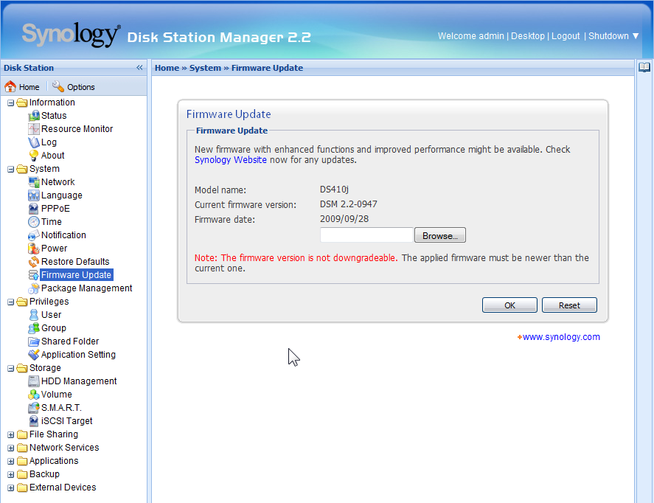The image size is (654, 503).
Task: Expand the Applications folder
Action: coord(11,461)
